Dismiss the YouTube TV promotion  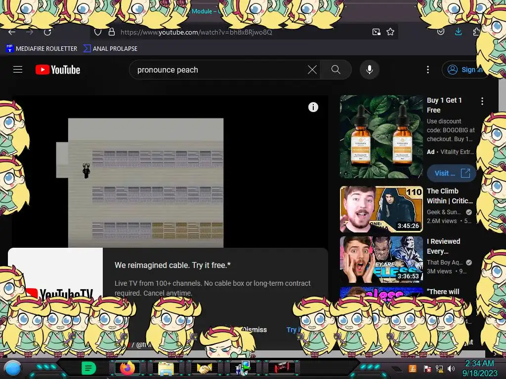click(255, 330)
